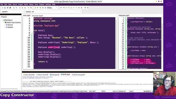The image size is (176, 99).
Task: Expand the Sources folder
Action: pyautogui.click(x=5, y=25)
